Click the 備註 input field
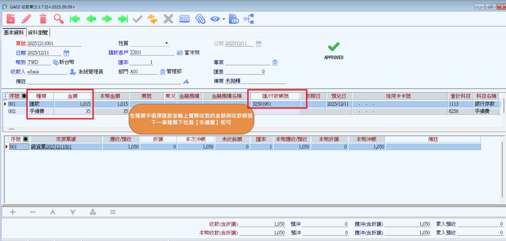This screenshot has width=506, height=241. click(104, 82)
